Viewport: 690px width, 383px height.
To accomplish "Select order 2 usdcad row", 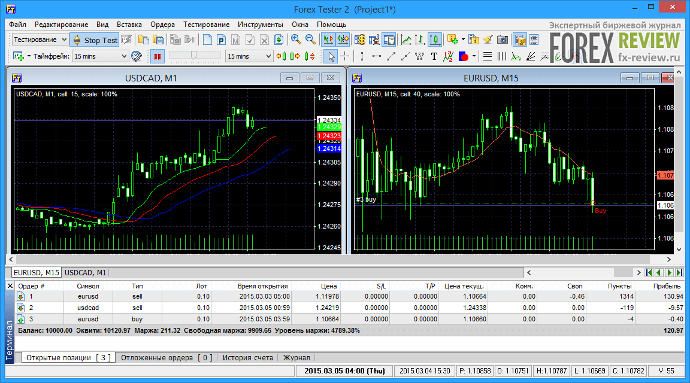I will pos(350,308).
